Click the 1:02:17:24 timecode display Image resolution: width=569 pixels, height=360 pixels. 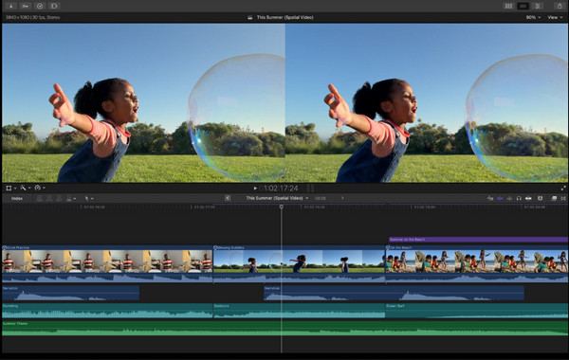(281, 189)
